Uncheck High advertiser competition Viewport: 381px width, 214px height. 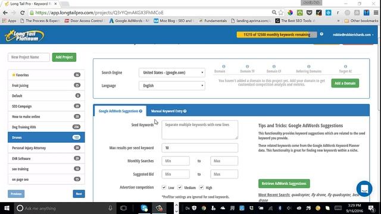201,187
